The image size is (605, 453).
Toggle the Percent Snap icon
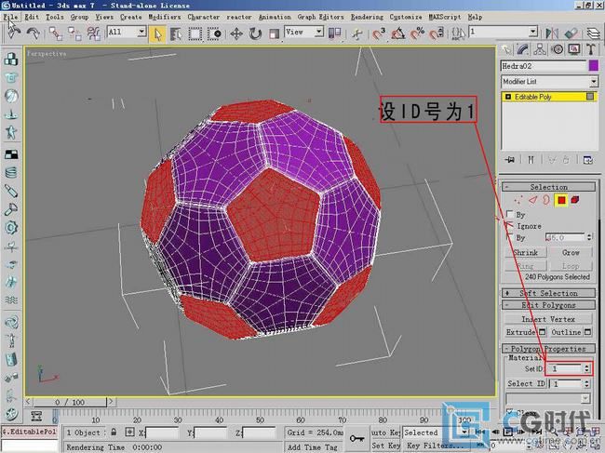coord(417,33)
